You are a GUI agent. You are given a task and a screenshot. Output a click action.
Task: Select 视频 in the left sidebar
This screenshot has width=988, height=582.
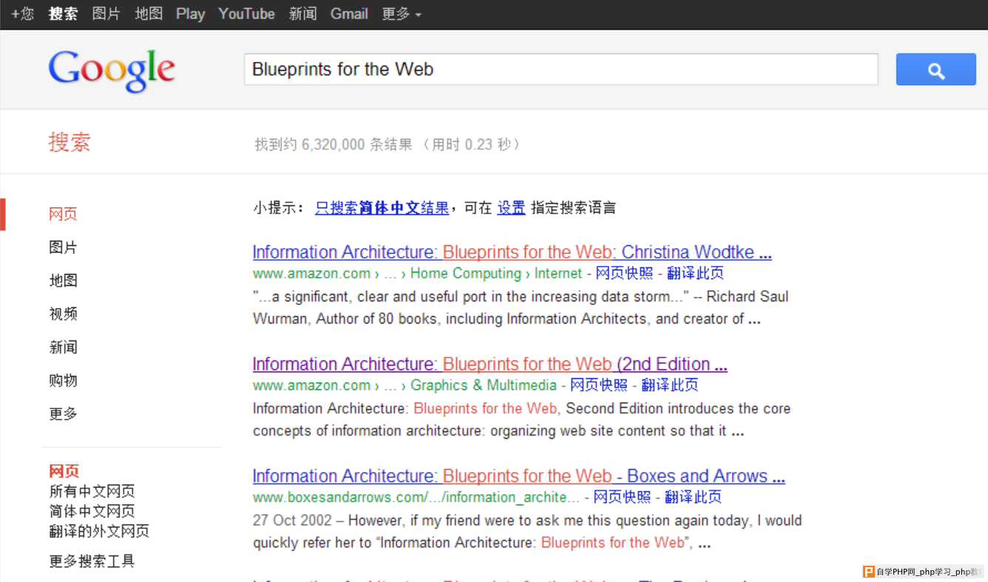[x=63, y=314]
